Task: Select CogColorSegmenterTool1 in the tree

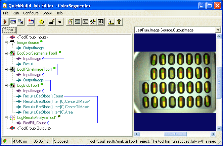Action: 37,53
